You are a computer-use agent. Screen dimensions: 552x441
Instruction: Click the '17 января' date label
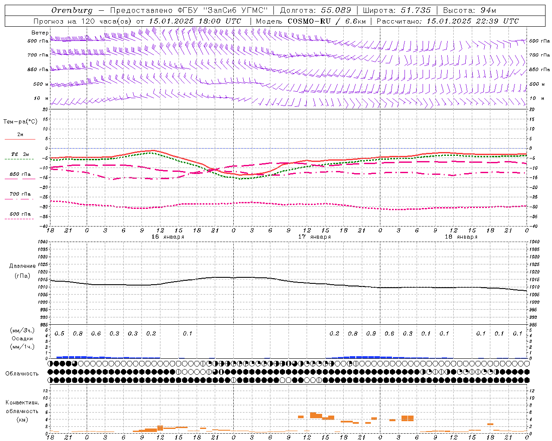(314, 237)
